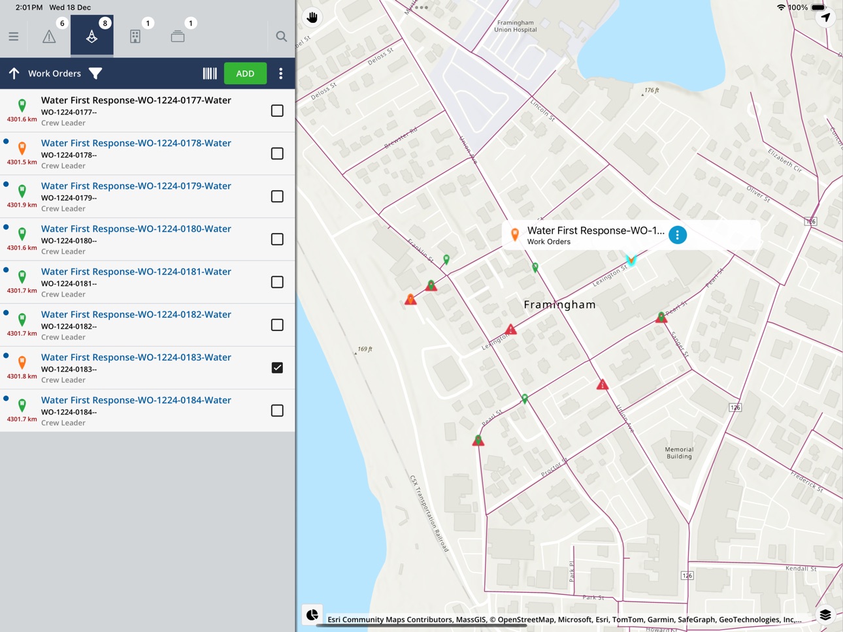Screen dimensions: 843x632
Task: Open the hamburger menu
Action: 14,37
